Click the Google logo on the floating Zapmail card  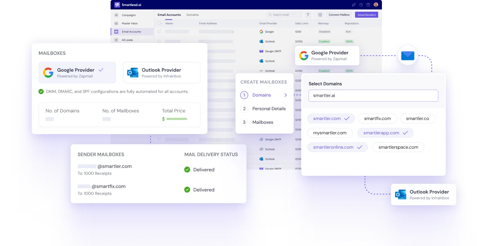pos(304,56)
